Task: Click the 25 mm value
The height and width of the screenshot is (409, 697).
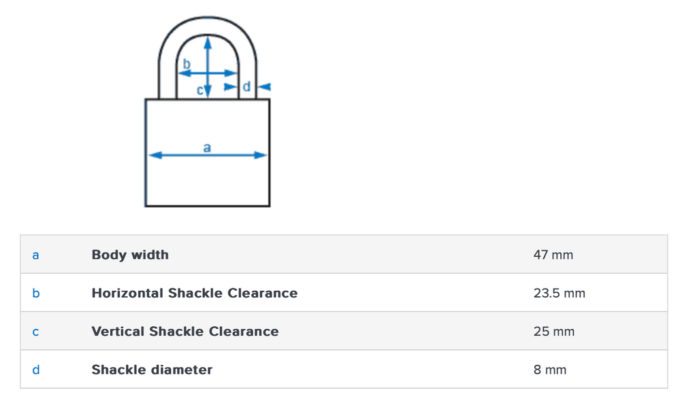Action: click(x=554, y=332)
